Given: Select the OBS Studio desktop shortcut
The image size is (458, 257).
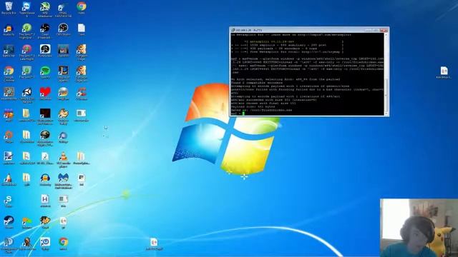Looking at the screenshot, I should click(63, 30).
